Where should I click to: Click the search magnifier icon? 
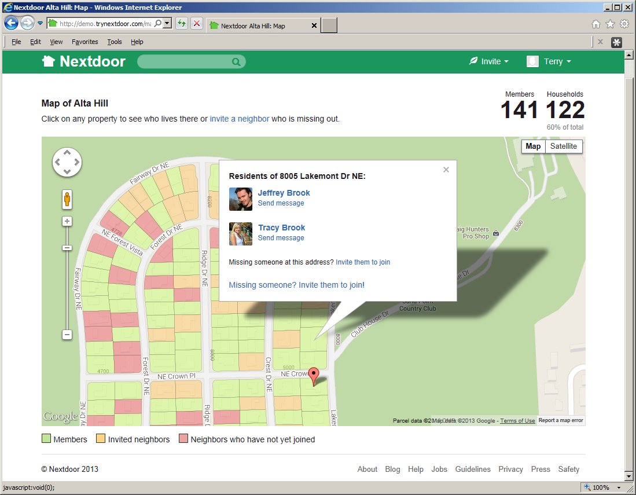pyautogui.click(x=236, y=61)
